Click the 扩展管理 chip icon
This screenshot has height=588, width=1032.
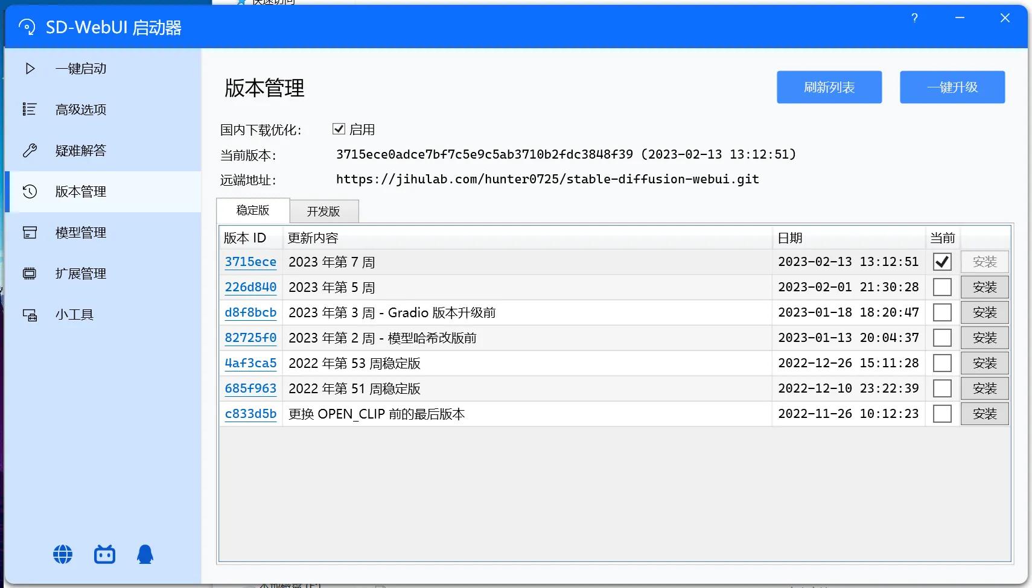pyautogui.click(x=30, y=273)
